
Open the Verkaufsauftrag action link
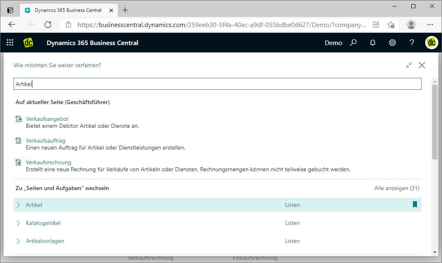tap(45, 141)
